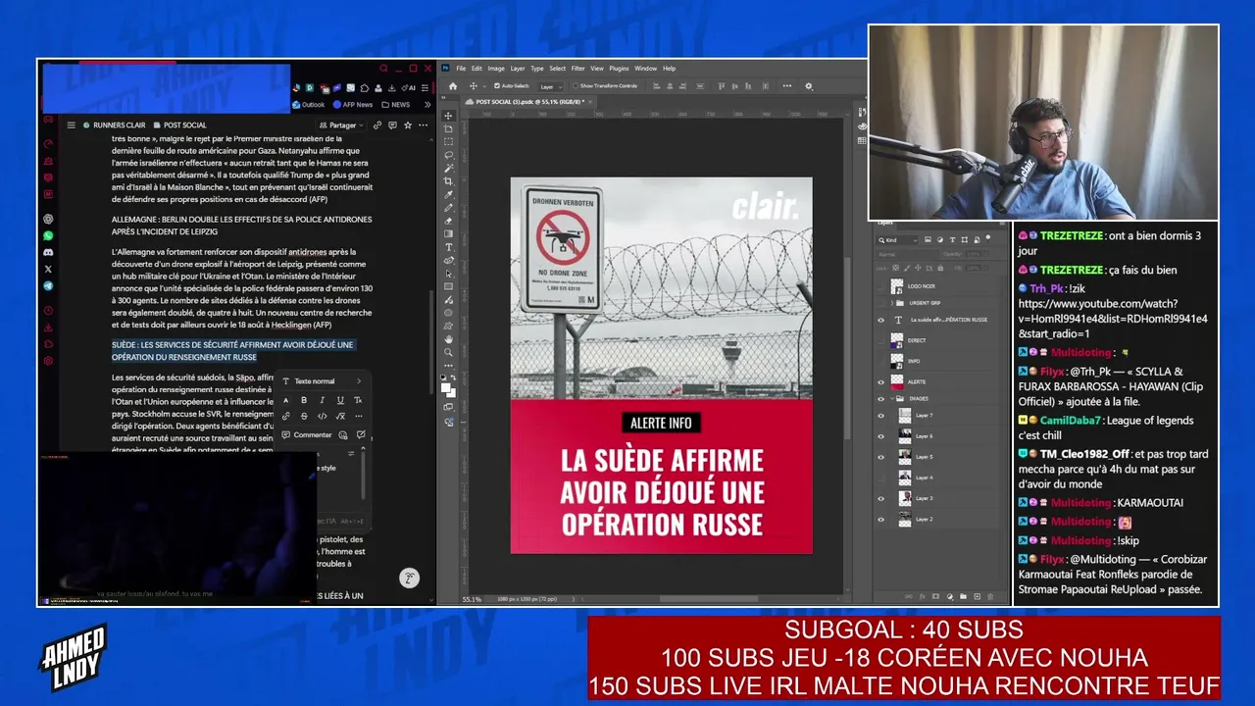Open the Normal blend mode dropdown

pyautogui.click(x=908, y=254)
